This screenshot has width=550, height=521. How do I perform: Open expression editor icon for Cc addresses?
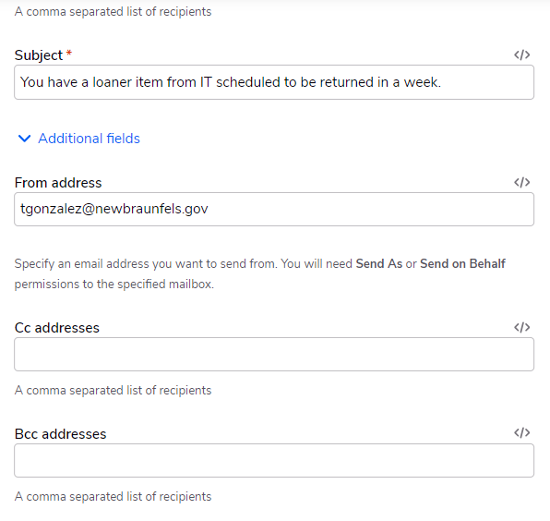[x=522, y=327]
